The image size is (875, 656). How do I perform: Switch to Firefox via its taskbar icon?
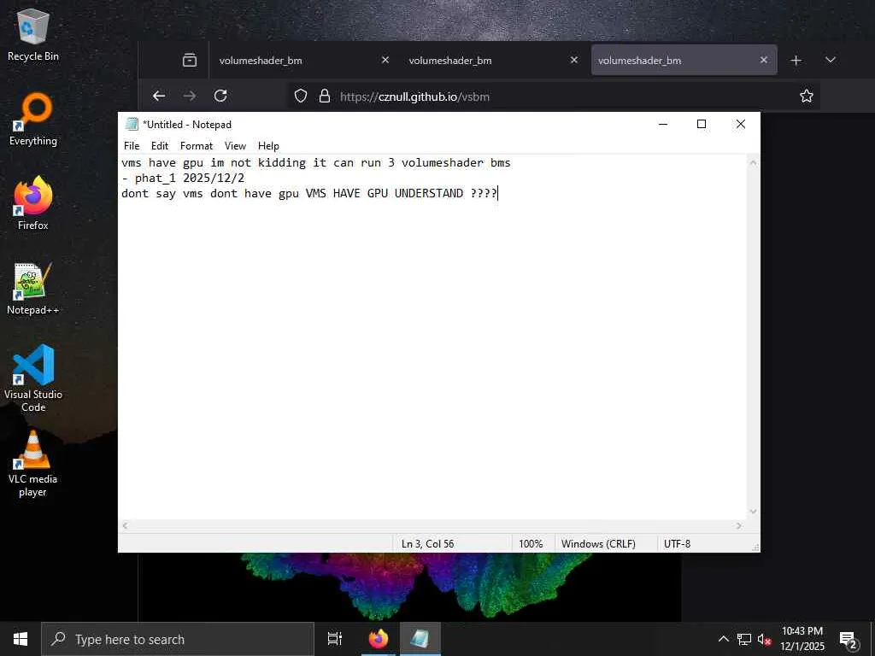[379, 639]
